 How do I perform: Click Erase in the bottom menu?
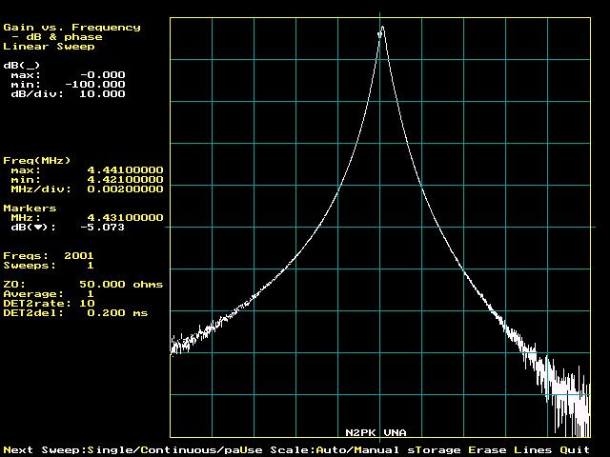[487, 449]
